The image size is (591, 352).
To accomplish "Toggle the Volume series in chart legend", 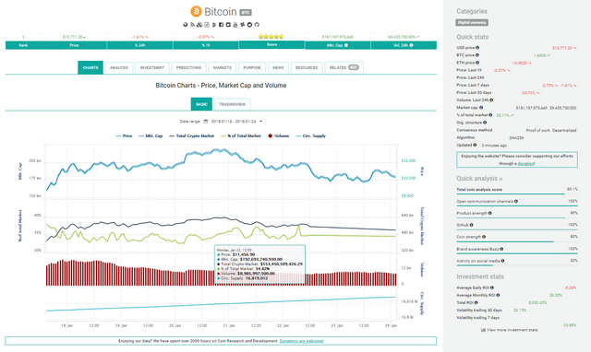I will tap(278, 135).
